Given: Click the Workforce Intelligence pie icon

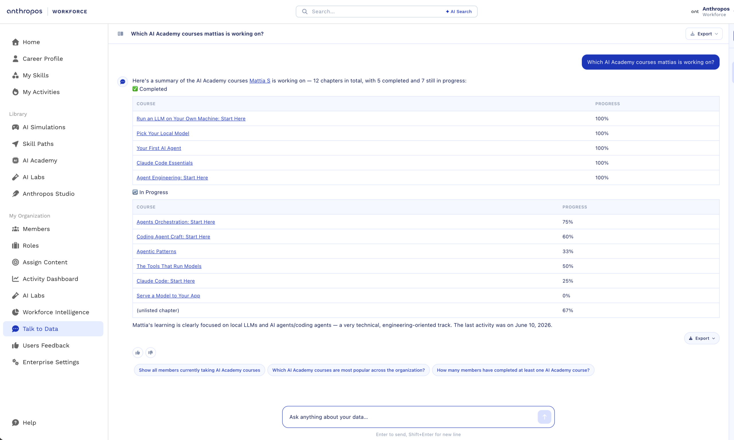Looking at the screenshot, I should pos(15,312).
